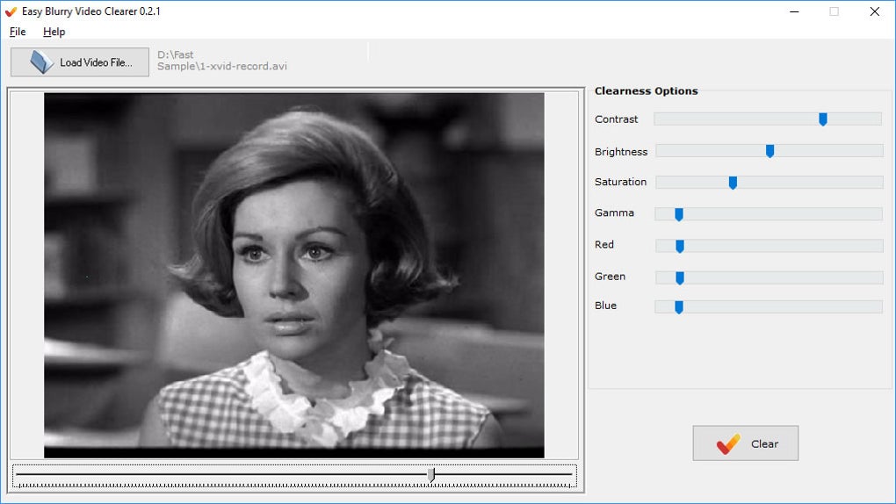This screenshot has width=896, height=504.
Task: Click the Red slider handle
Action: [x=679, y=246]
